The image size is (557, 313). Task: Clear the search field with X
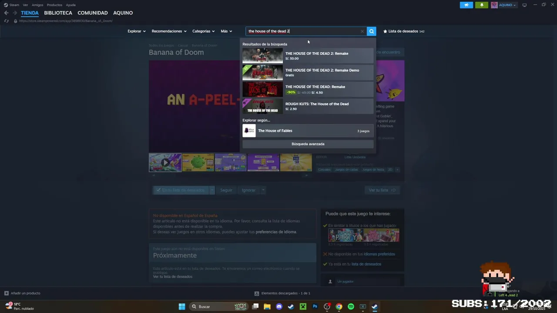(x=362, y=31)
